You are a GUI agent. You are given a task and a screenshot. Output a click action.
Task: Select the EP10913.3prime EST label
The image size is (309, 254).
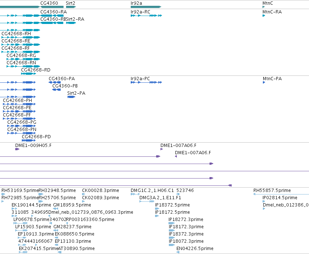point(36,234)
